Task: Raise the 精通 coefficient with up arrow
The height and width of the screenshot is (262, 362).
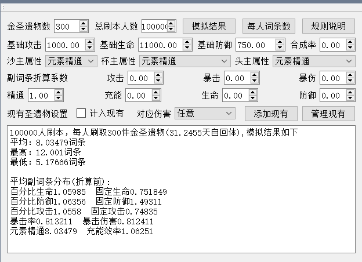Action: pyautogui.click(x=59, y=93)
